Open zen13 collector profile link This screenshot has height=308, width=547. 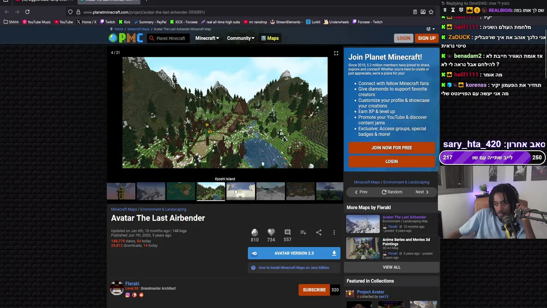tap(383, 297)
